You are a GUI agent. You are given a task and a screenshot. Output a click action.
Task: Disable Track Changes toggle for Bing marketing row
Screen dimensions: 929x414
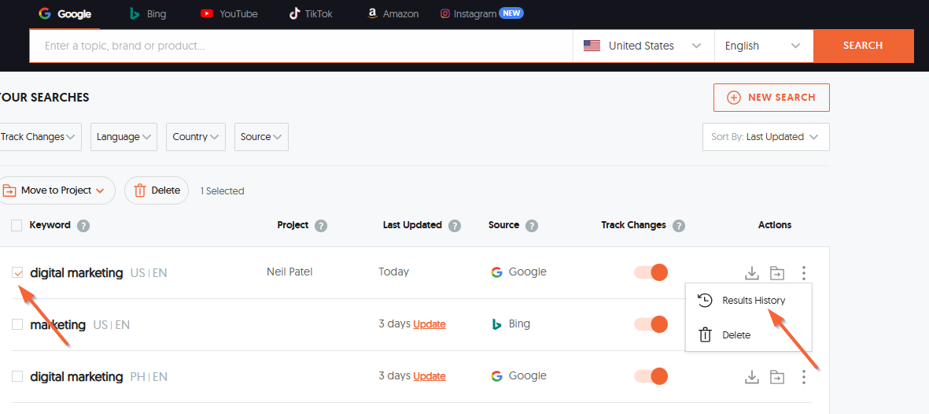651,324
